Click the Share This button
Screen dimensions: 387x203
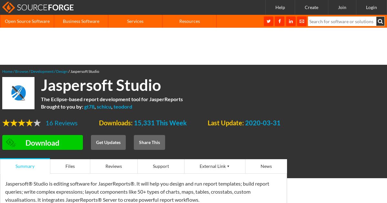point(149,142)
